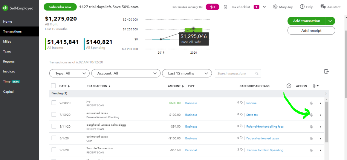Viewport: 347px width, 160px height.
Task: Go to Miles in the sidebar
Action: pos(7,41)
